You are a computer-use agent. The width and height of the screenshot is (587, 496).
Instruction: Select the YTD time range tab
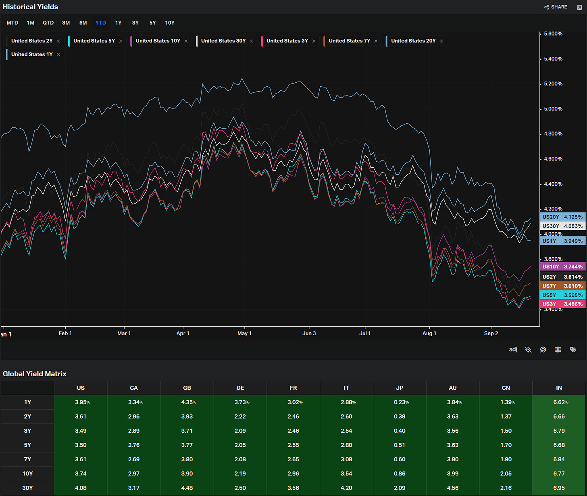101,23
